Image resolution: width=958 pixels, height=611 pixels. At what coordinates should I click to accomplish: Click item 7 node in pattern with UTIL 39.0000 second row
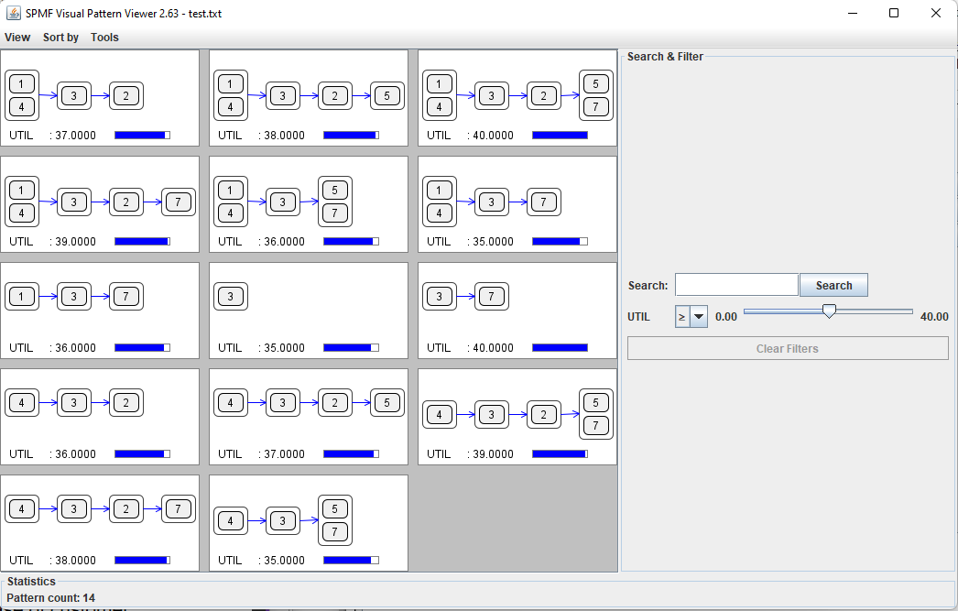[x=179, y=202]
